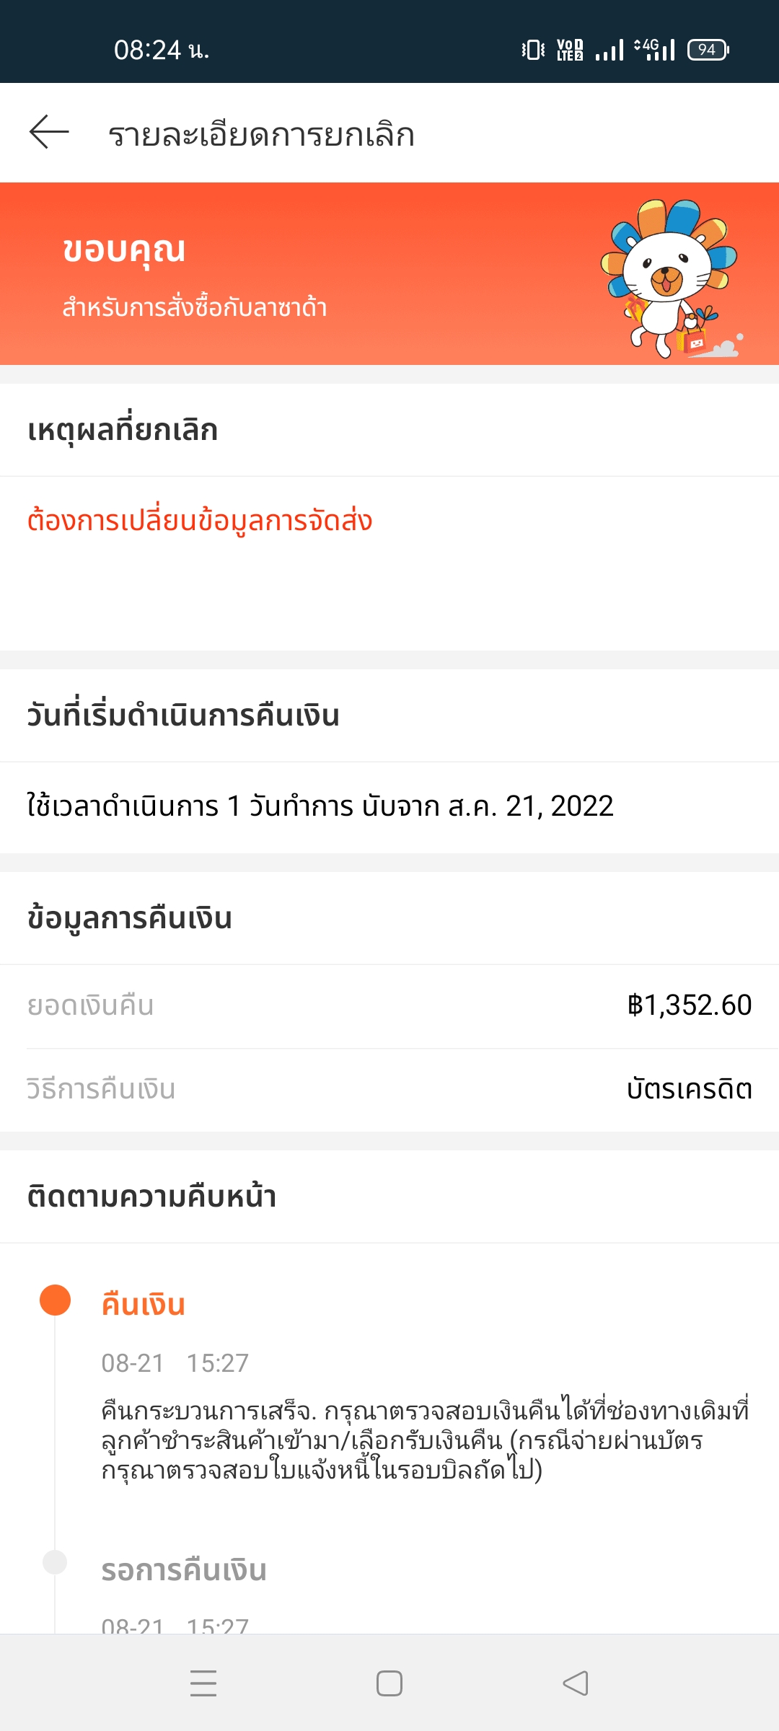This screenshot has width=779, height=1731.
Task: Tap the orange คืนเงิน timeline dot
Action: click(x=55, y=1300)
